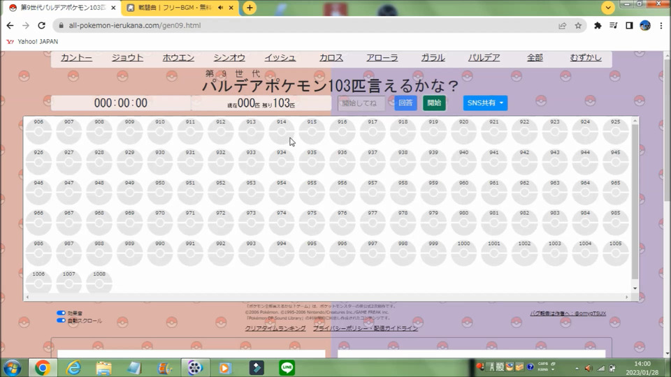Open the tab search chevron at the top right

[x=607, y=8]
